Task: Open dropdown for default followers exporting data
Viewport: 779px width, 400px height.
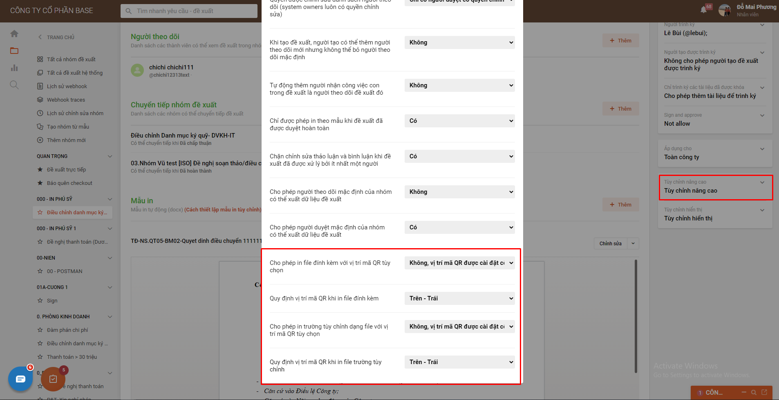Action: coord(459,192)
